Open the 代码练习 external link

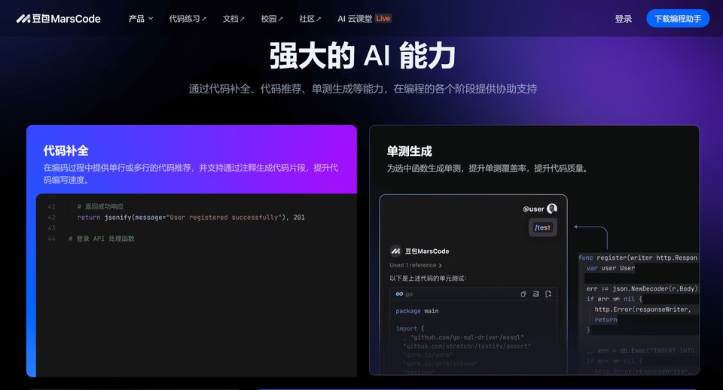click(188, 19)
